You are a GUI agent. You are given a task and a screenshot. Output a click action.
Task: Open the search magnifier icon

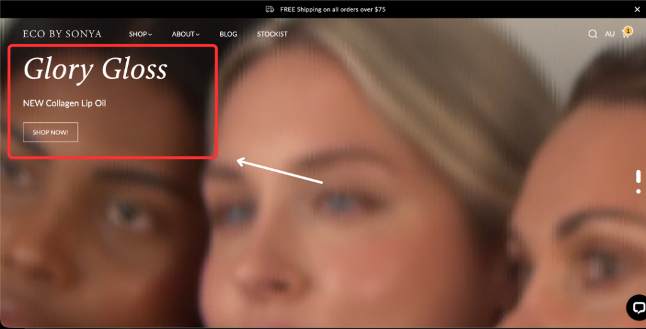pyautogui.click(x=592, y=34)
